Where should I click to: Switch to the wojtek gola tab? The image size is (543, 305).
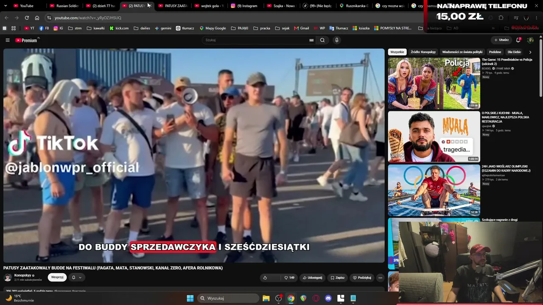pyautogui.click(x=209, y=6)
